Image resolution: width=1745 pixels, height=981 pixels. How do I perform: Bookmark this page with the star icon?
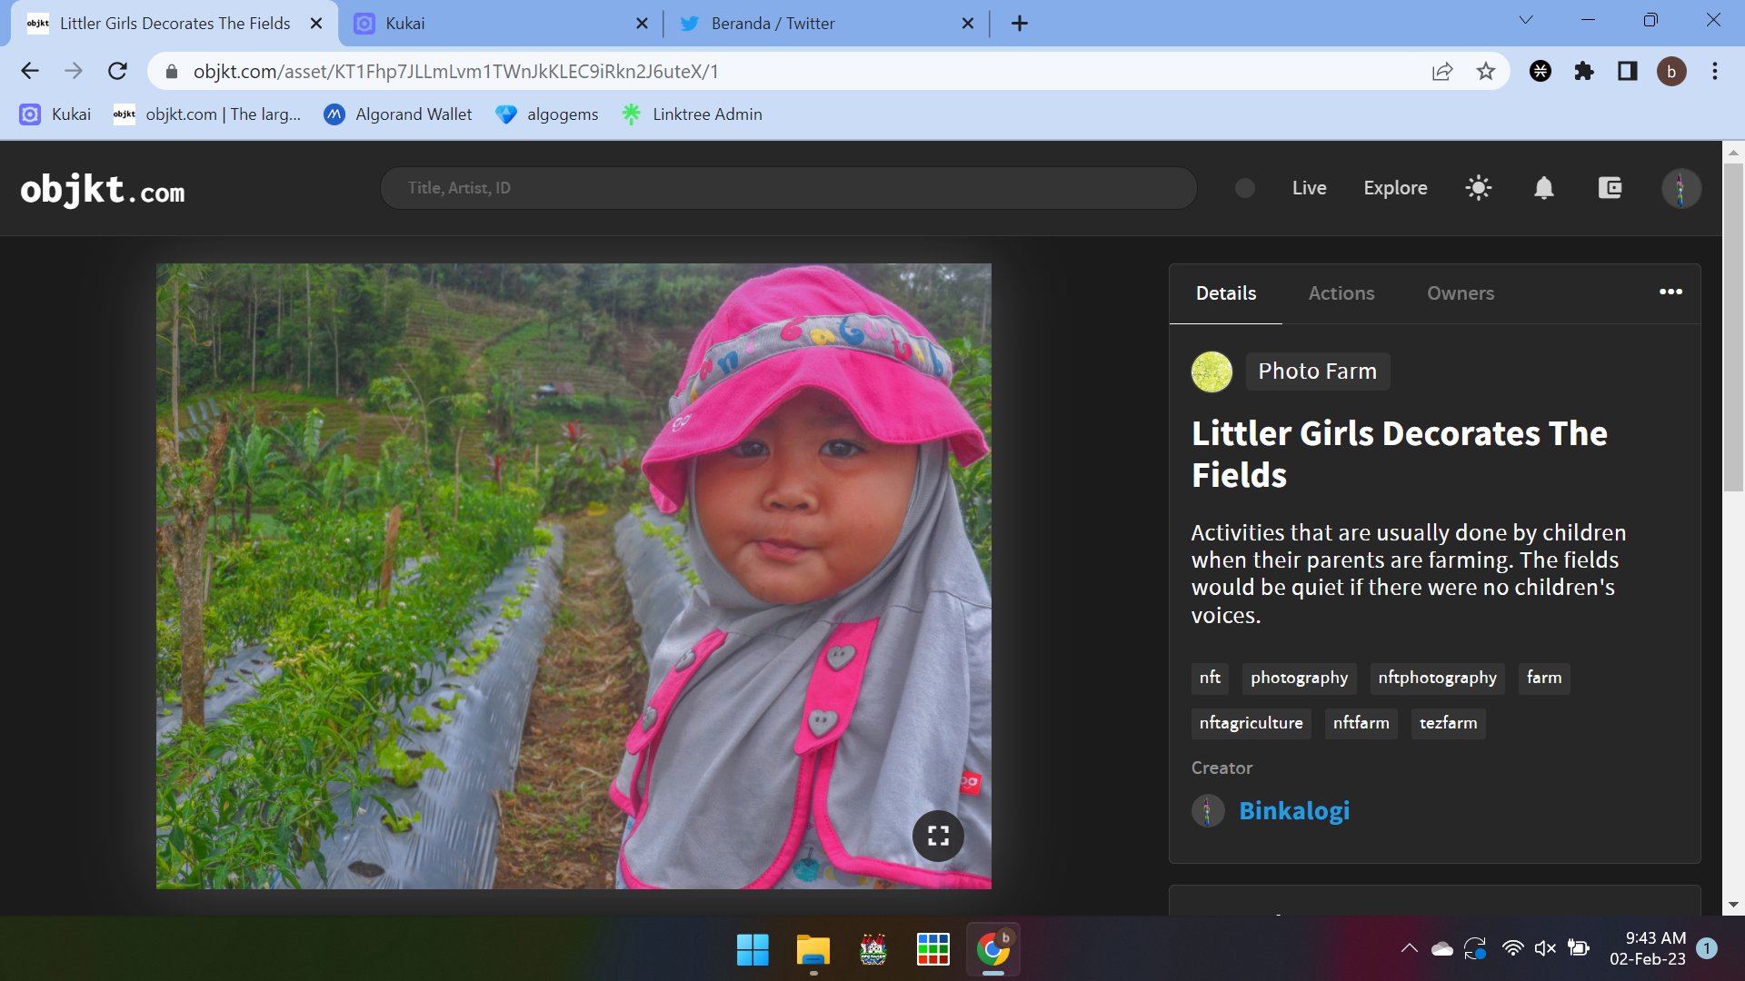click(1485, 72)
